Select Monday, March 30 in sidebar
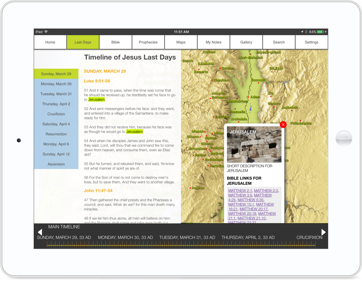Screen dimensions: 362x282 (x=56, y=84)
